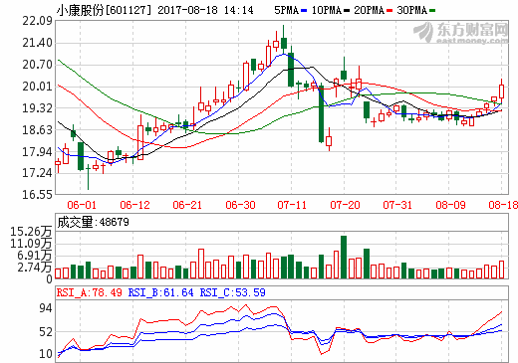Click the 17.94 price axis label
Image resolution: width=518 pixels, height=363 pixels.
point(37,152)
